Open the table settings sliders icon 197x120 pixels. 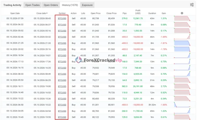(x=192, y=5)
